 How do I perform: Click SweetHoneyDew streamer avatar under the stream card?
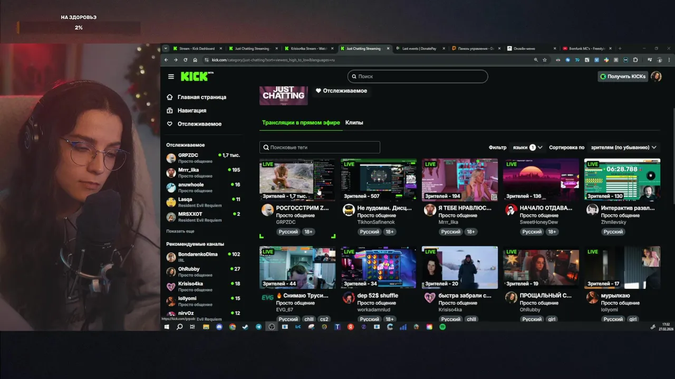(511, 210)
